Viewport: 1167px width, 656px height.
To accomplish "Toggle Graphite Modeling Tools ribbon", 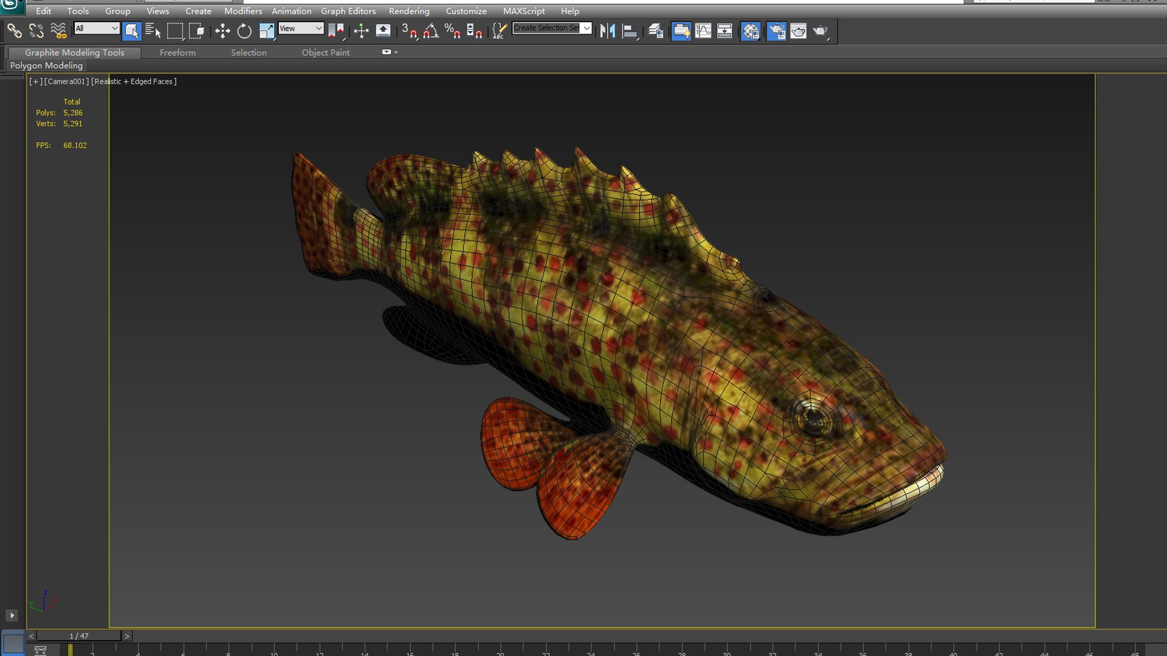I will coord(681,30).
